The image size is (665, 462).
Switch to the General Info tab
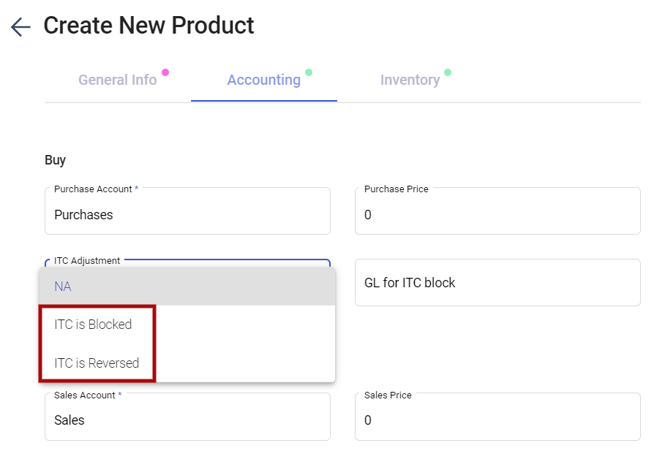pyautogui.click(x=118, y=80)
